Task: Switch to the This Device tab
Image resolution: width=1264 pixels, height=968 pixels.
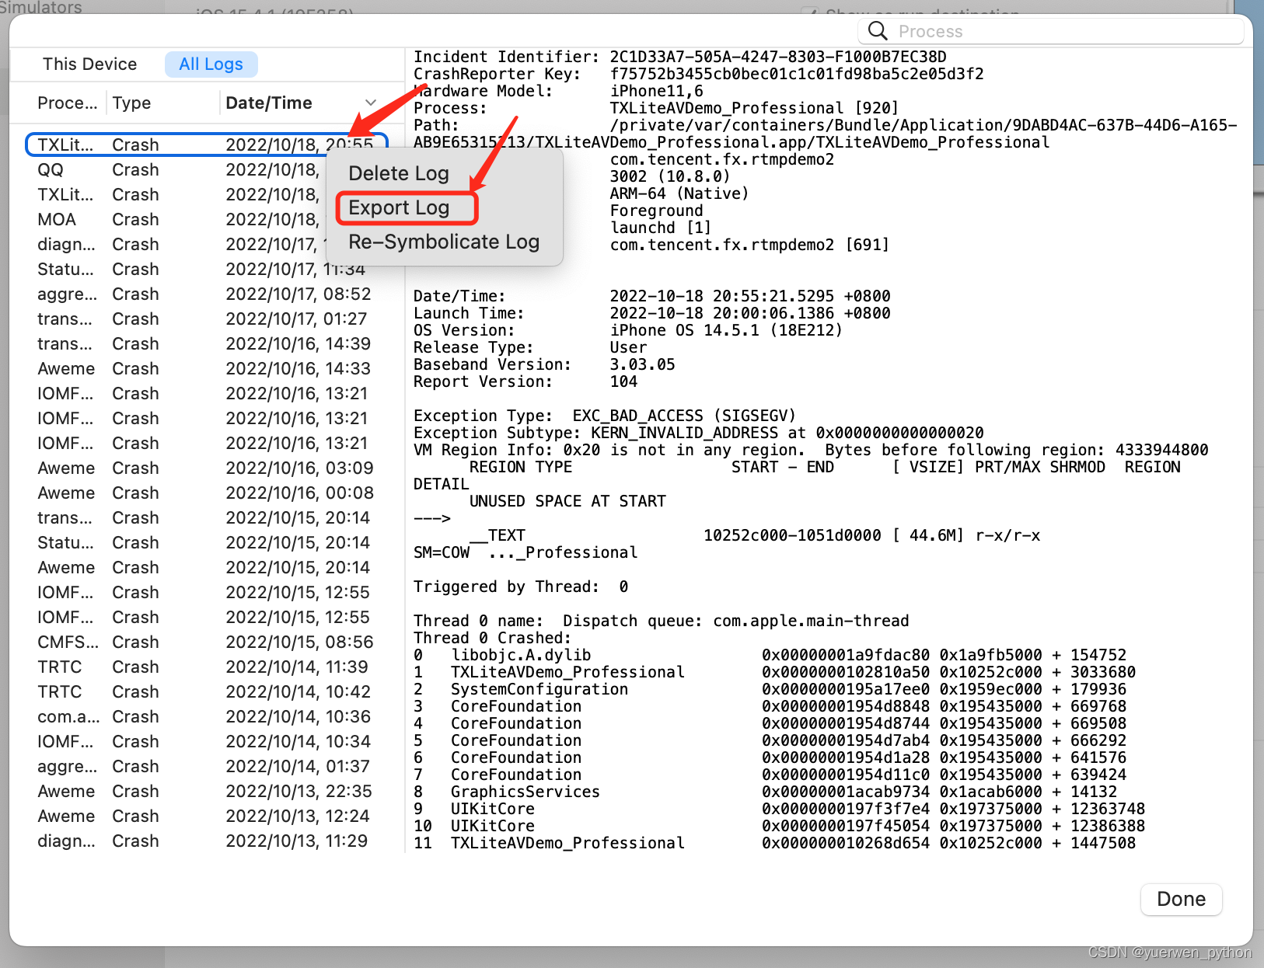Action: [89, 64]
